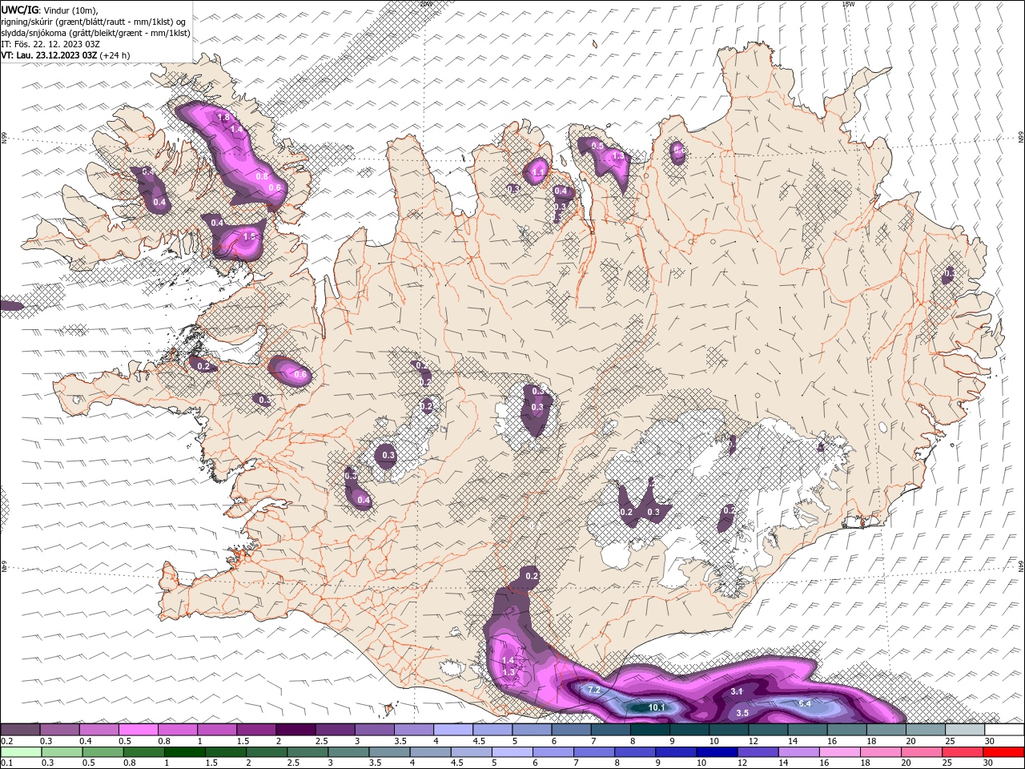
Task: Select the 3.1 value off the south coast
Action: coord(738,691)
